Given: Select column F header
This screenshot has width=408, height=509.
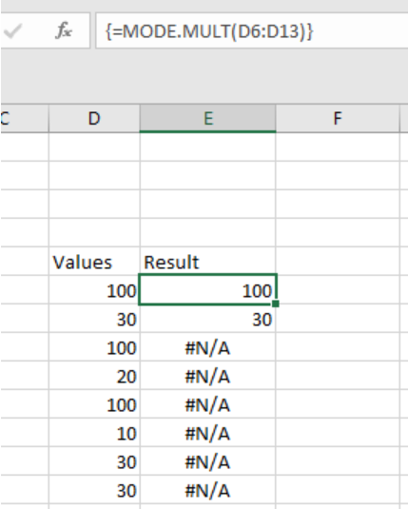Looking at the screenshot, I should (x=338, y=119).
